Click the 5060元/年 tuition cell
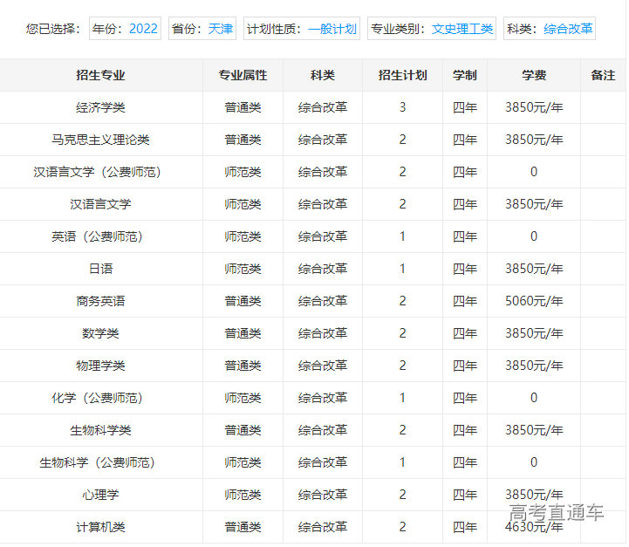This screenshot has height=547, width=629. coord(534,301)
